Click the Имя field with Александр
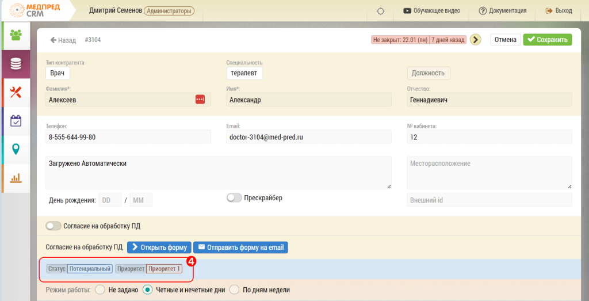 (309, 100)
